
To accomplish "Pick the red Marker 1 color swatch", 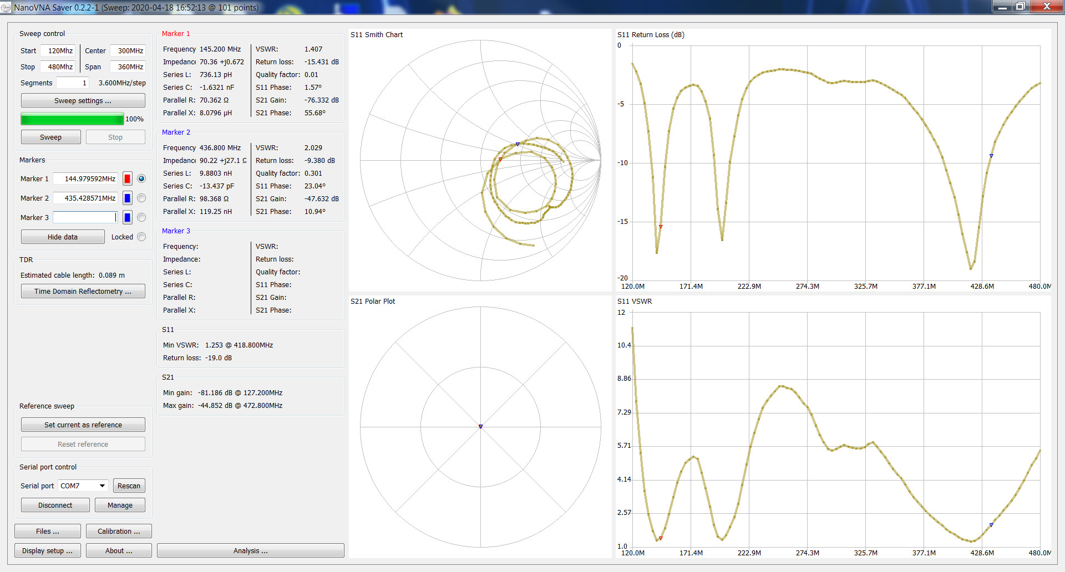I will coord(127,178).
